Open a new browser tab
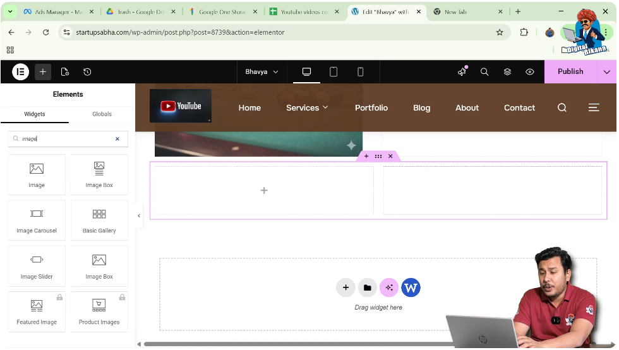 coord(518,12)
